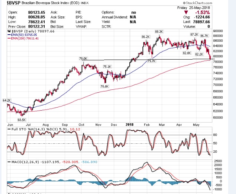Click the Last value 78897.66 in header
Viewport: 236px width, 194px height.
pos(201,22)
